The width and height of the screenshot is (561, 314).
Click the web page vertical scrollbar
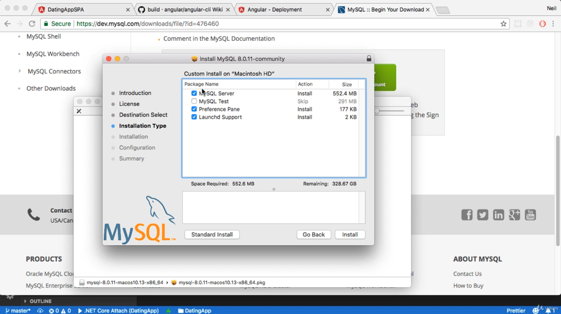click(x=558, y=191)
